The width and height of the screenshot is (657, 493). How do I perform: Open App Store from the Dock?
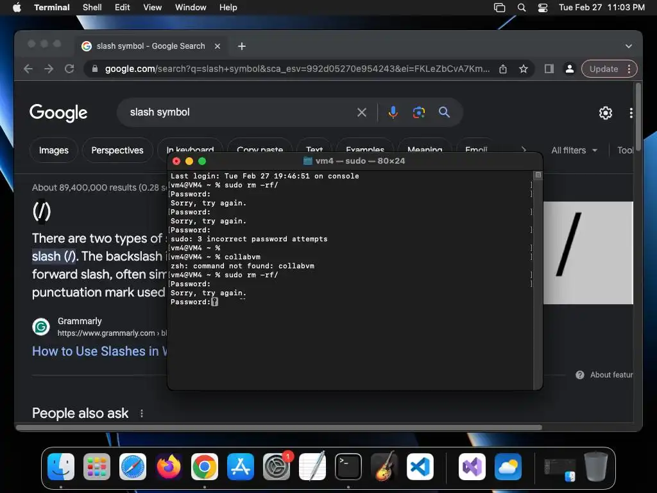pyautogui.click(x=241, y=467)
